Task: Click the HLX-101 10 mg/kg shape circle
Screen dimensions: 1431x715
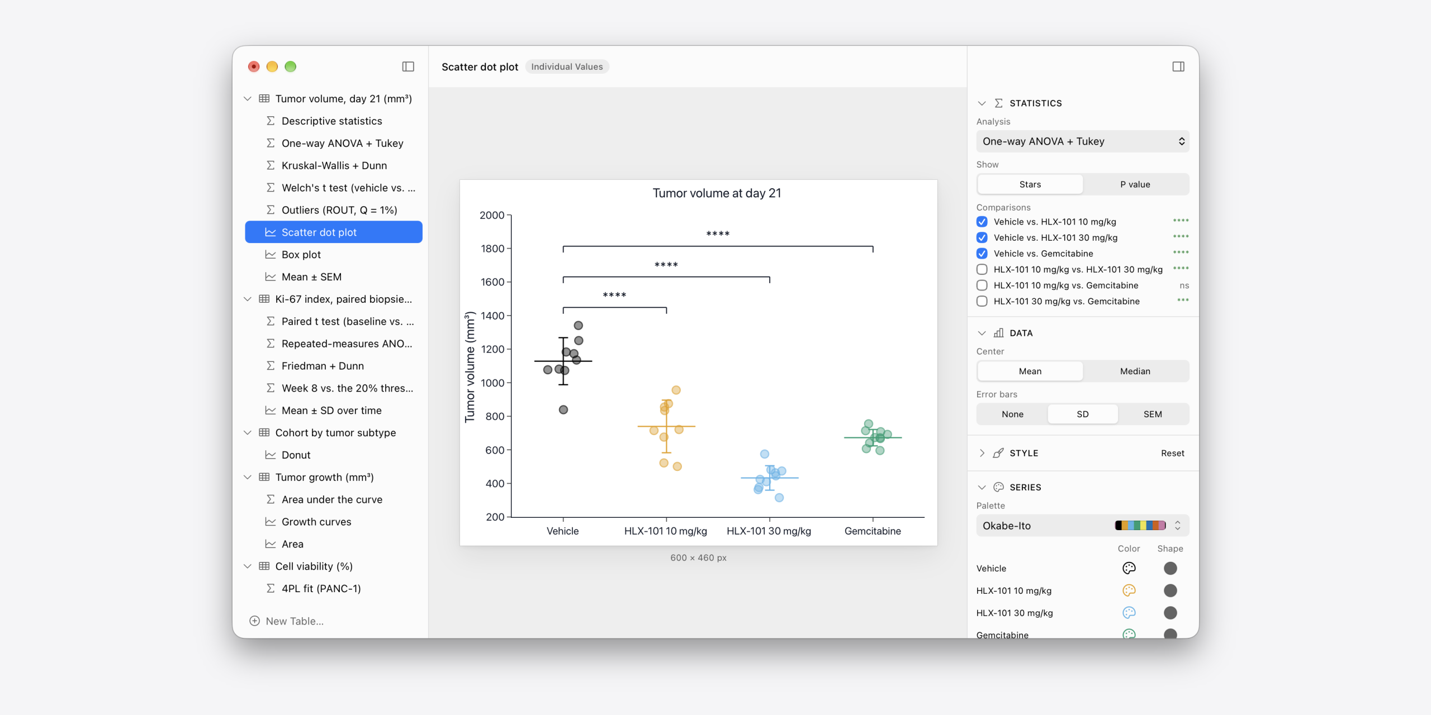Action: tap(1170, 590)
